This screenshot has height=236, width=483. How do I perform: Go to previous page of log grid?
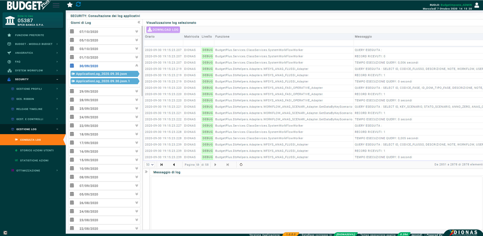coord(174,165)
